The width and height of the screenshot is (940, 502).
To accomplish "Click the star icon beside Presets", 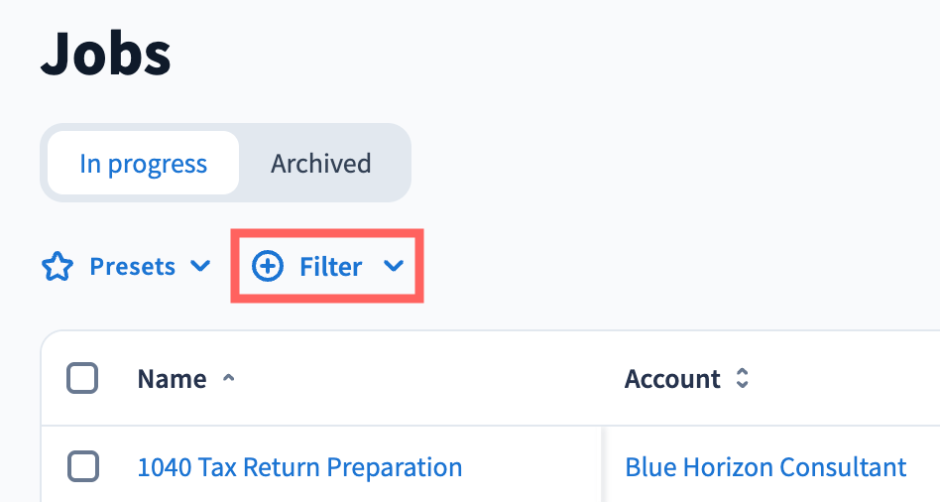I will click(x=58, y=267).
